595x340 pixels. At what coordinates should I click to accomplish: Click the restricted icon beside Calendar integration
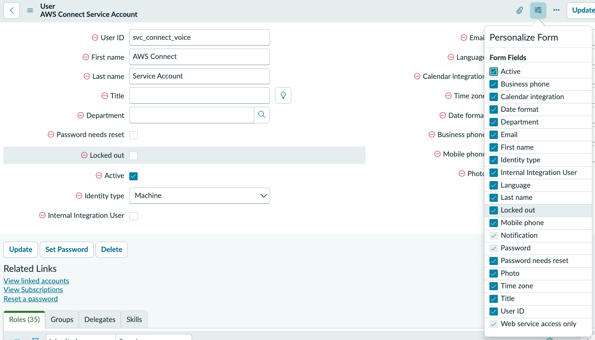point(417,76)
